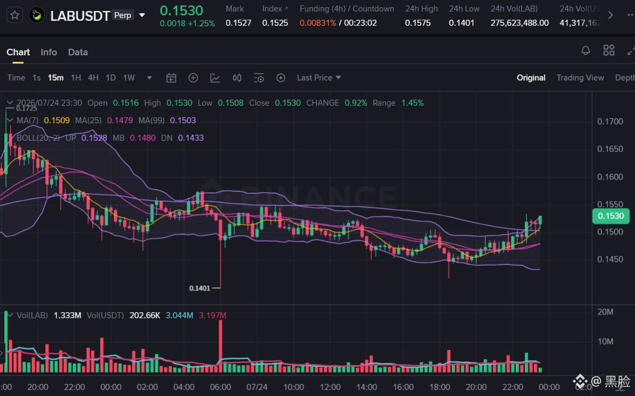Click the BOLL DN value 0.1433
The width and height of the screenshot is (635, 396).
click(190, 138)
